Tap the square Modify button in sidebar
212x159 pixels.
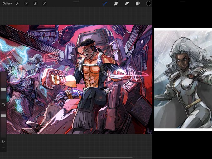[x=3, y=105]
